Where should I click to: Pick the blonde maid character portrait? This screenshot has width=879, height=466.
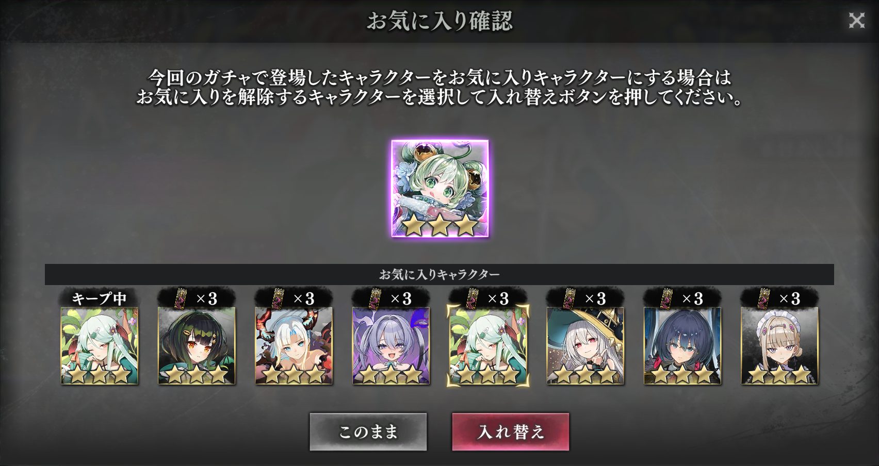pyautogui.click(x=779, y=346)
